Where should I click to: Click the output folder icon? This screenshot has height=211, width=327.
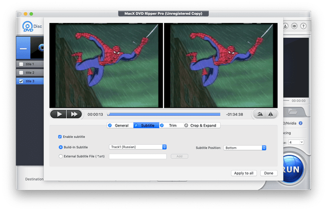click(x=293, y=111)
